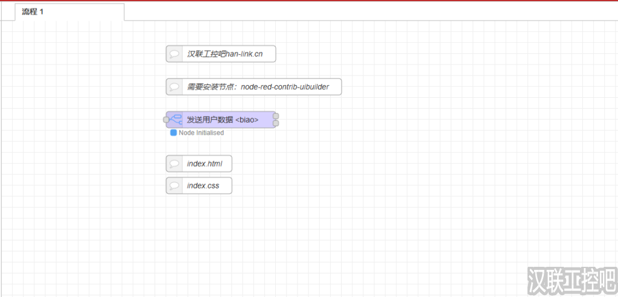The width and height of the screenshot is (618, 297).
Task: Click the comment icon on index.html node
Action: click(174, 164)
